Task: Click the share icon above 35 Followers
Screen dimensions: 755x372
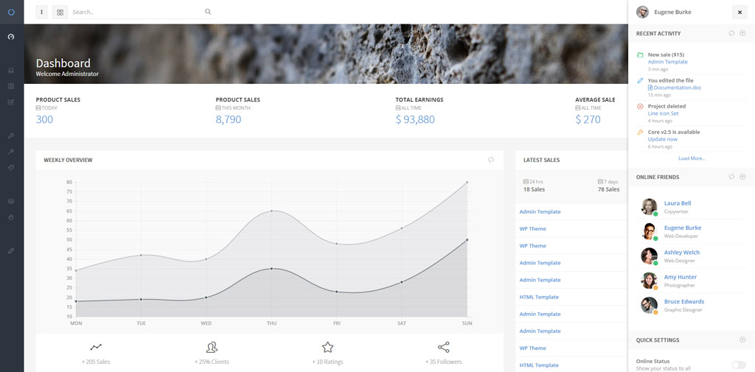Action: click(x=443, y=347)
